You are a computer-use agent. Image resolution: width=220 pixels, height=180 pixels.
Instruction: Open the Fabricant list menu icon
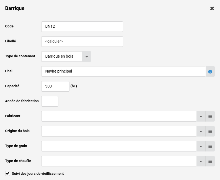[210, 116]
